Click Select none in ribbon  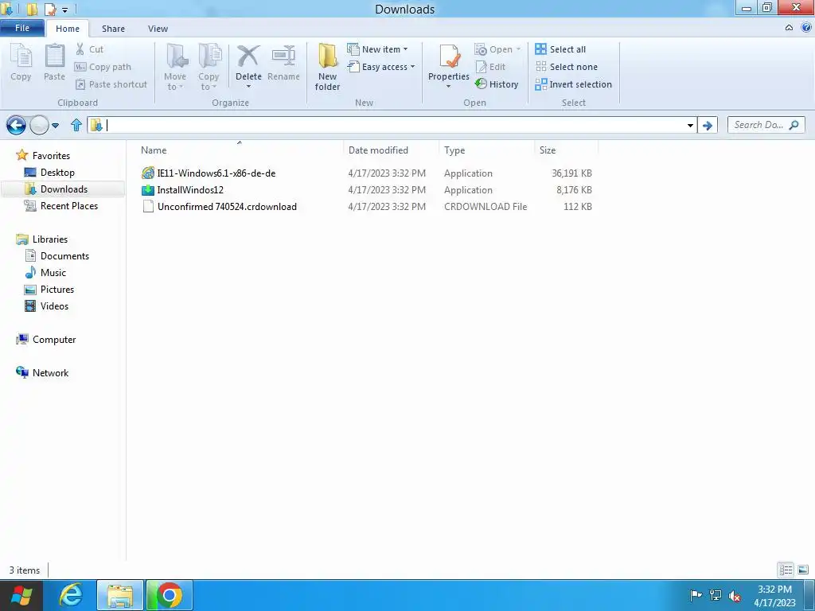pos(567,67)
